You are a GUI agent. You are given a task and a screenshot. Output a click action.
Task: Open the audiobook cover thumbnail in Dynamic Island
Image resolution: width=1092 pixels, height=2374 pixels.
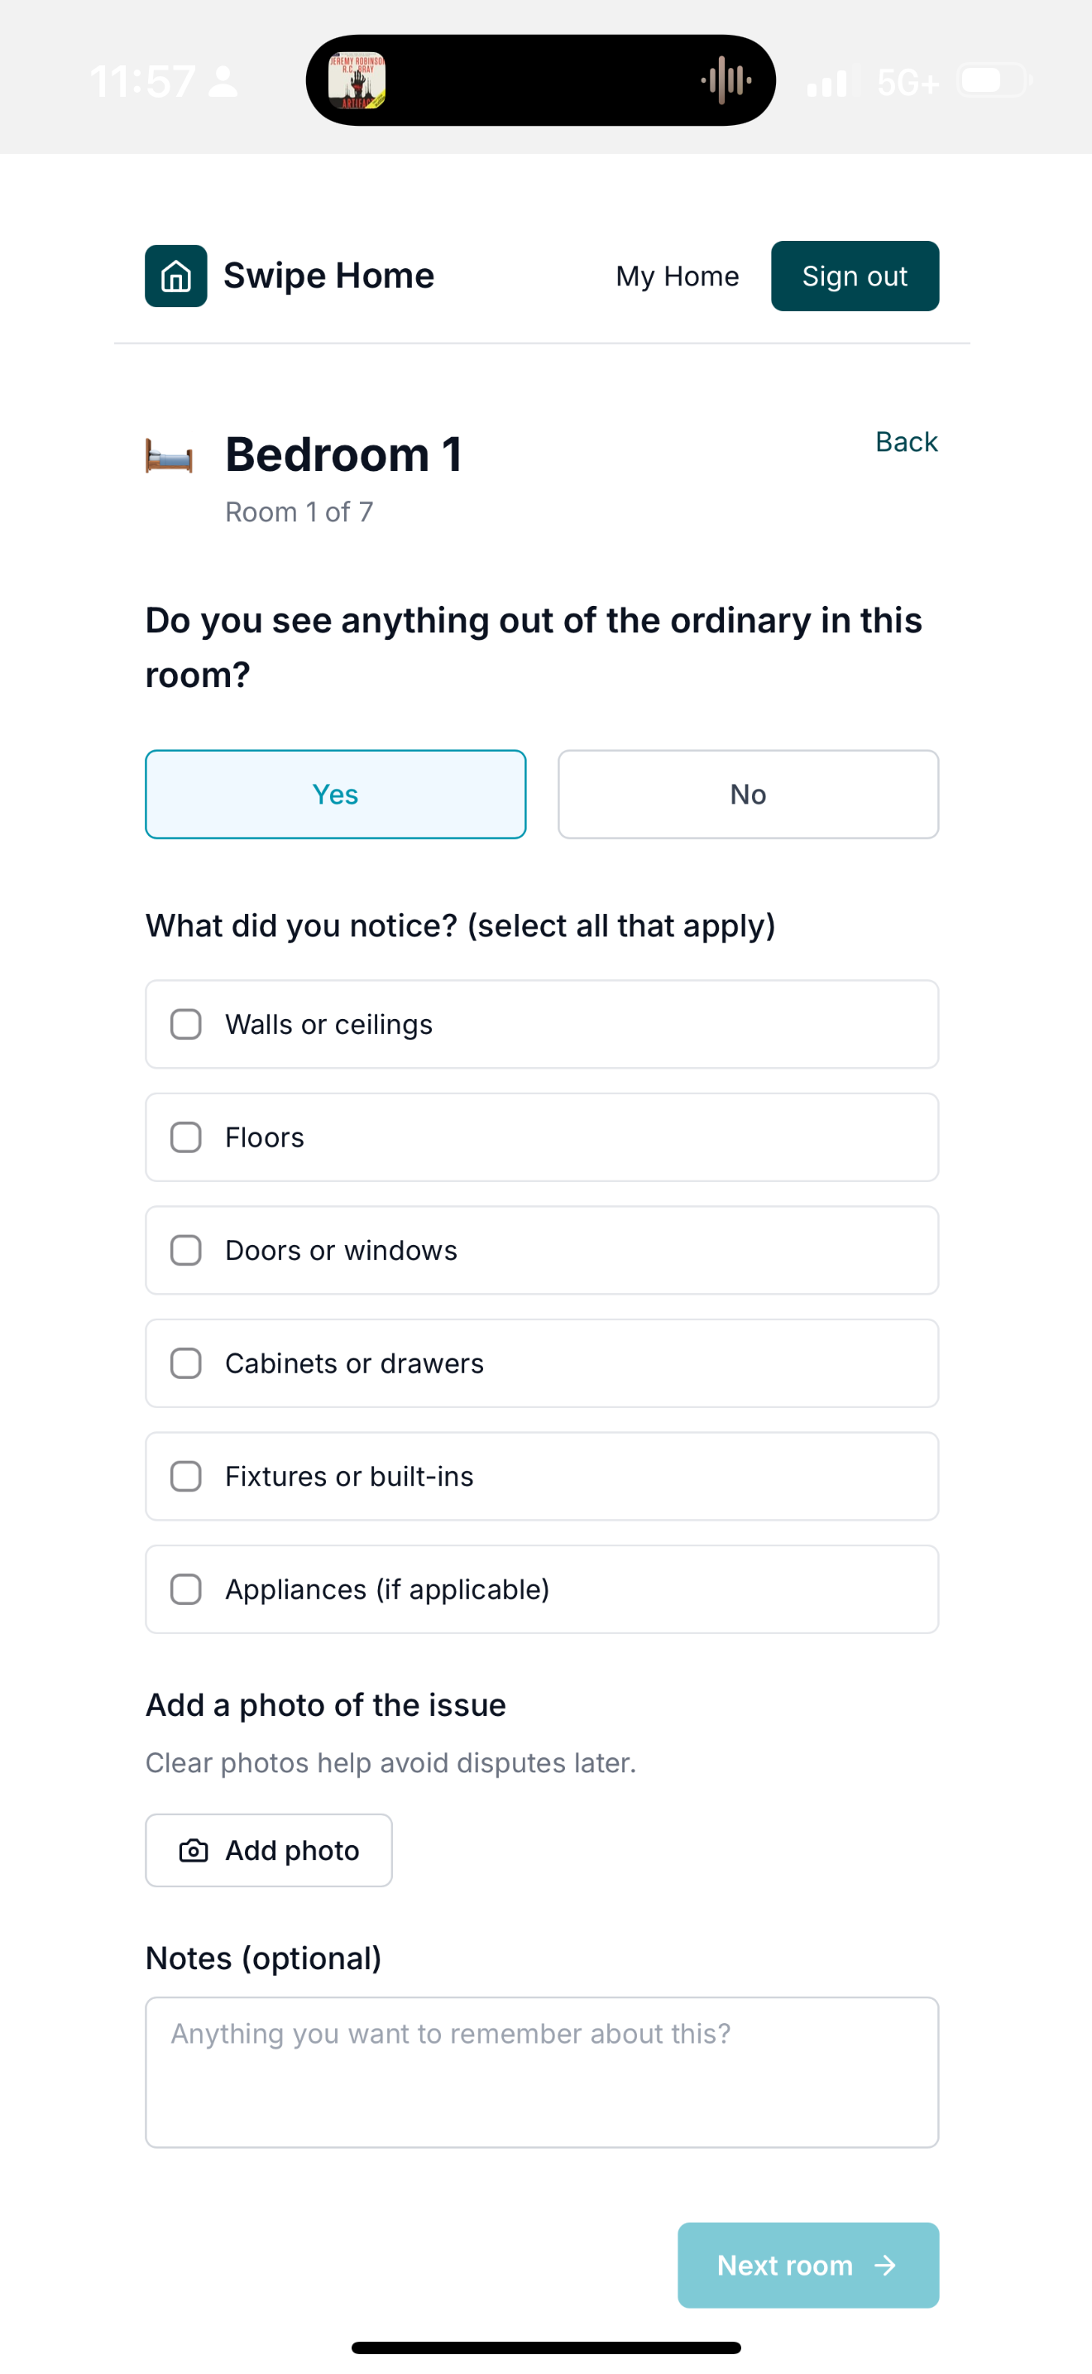[357, 81]
